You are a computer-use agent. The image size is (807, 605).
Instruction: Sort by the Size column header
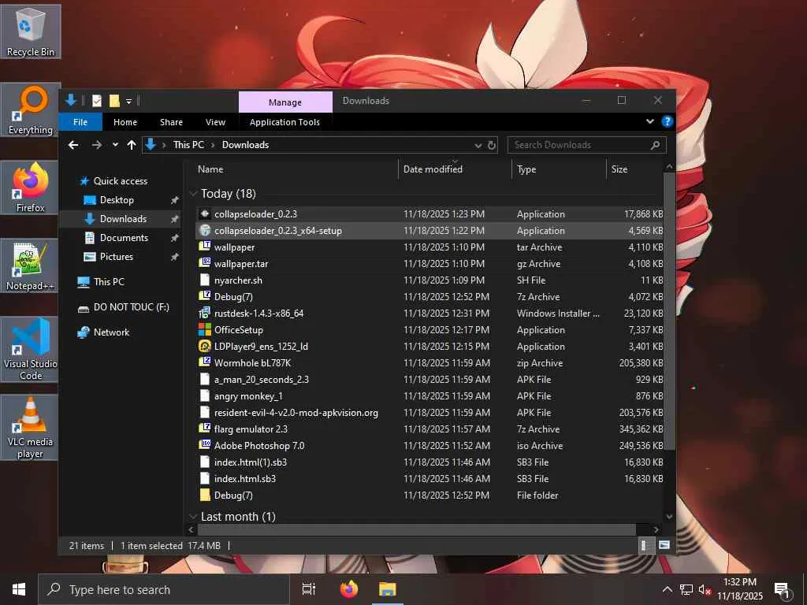pyautogui.click(x=636, y=169)
